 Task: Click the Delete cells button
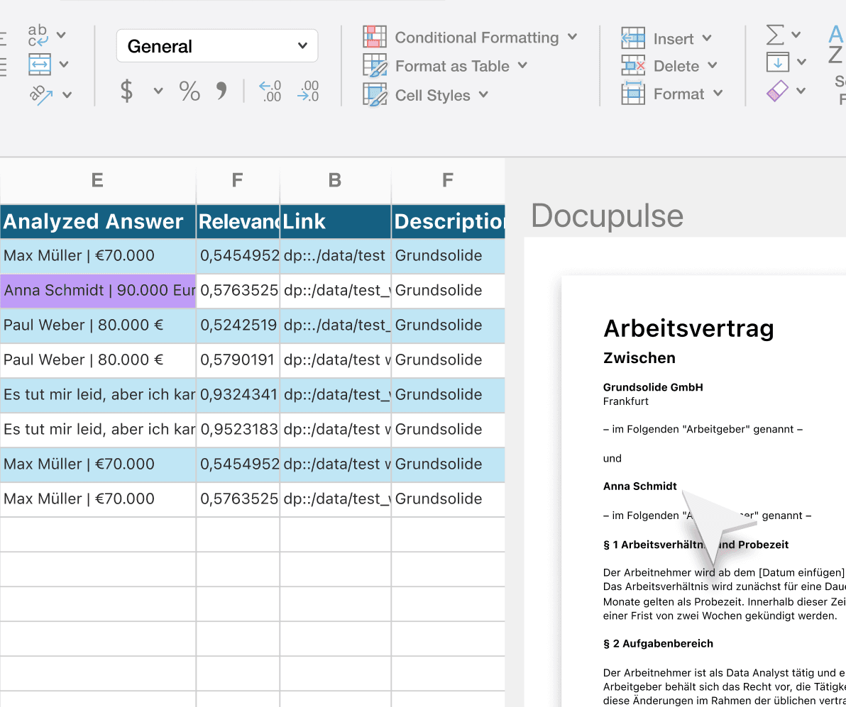point(669,66)
